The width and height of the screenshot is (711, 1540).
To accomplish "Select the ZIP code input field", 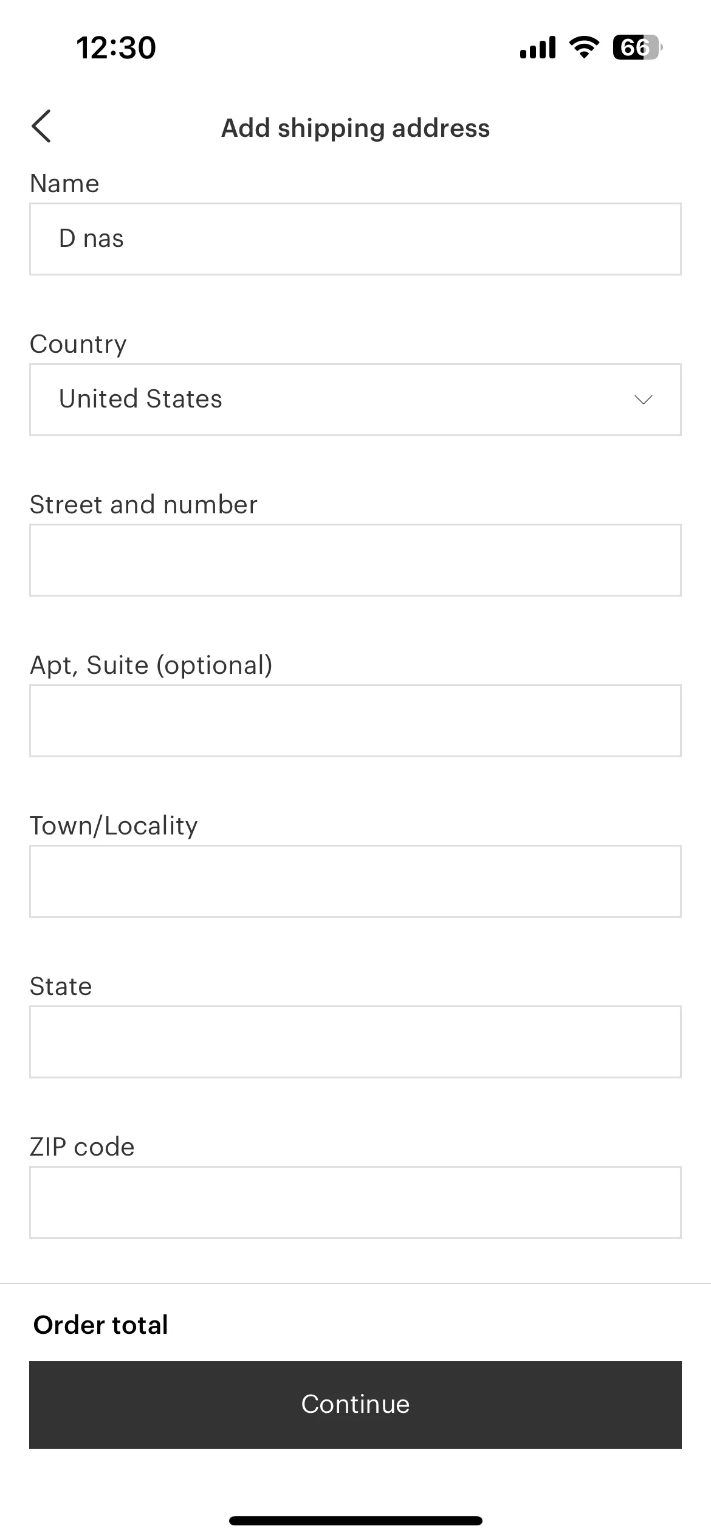I will [355, 1202].
